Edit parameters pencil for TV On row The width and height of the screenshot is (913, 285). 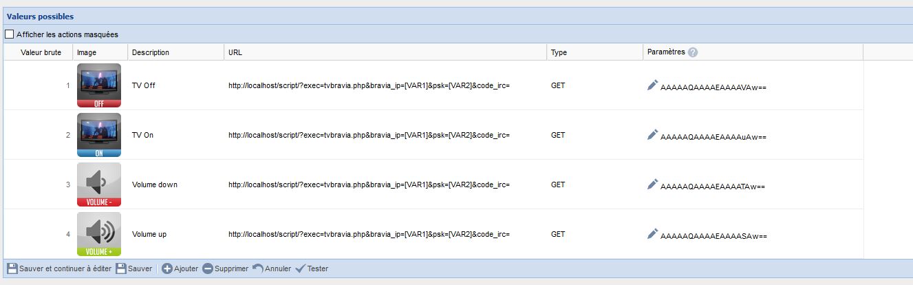[652, 134]
